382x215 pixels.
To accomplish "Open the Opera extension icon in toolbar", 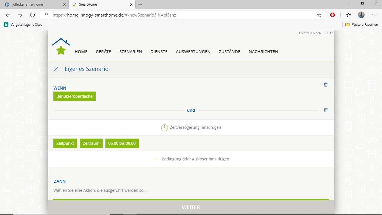I will tap(333, 15).
